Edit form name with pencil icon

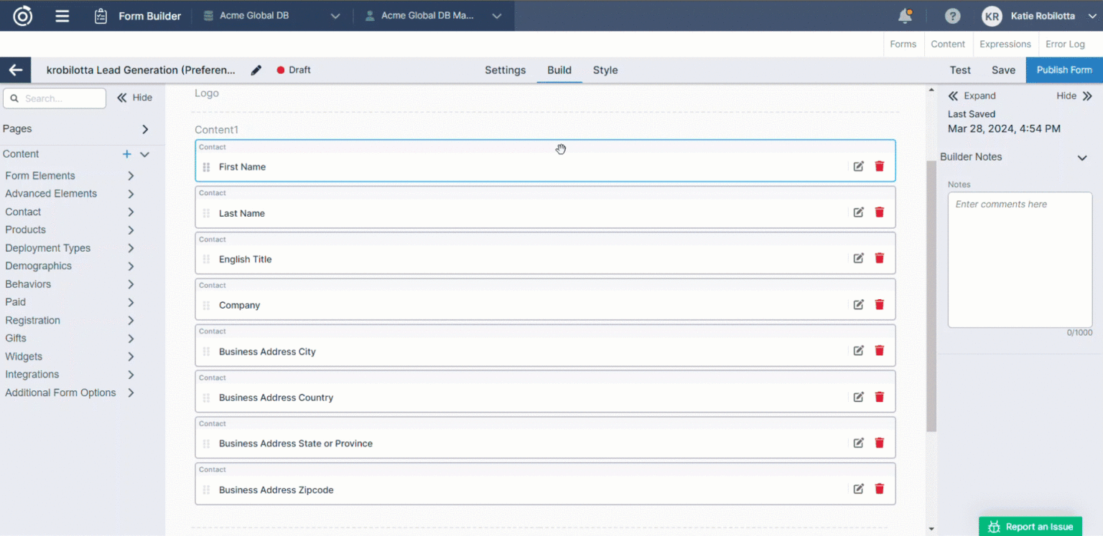[256, 70]
